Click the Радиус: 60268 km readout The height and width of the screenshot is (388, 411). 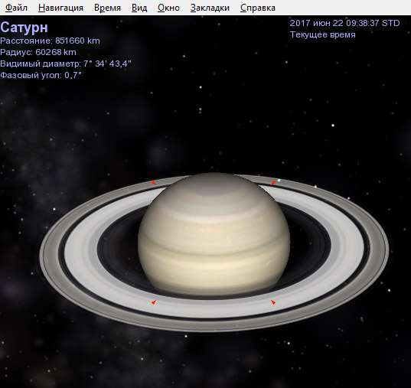tap(38, 52)
